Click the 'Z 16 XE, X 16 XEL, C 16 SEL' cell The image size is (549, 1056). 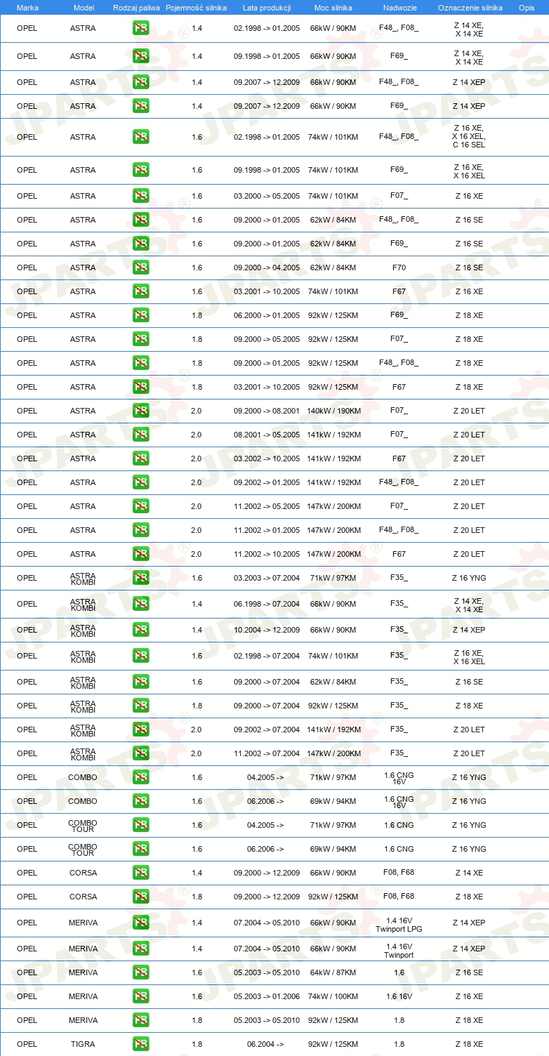(x=469, y=136)
